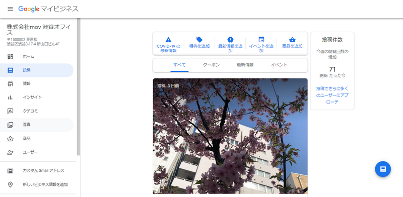Click business name 株式会社mov 渋谷オフィス

pos(39,30)
